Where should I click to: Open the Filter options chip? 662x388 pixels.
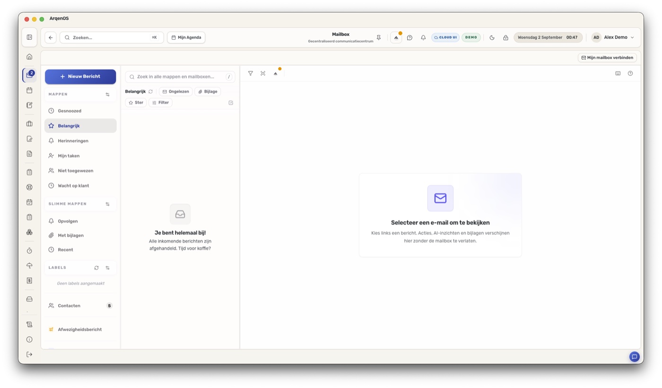tap(160, 103)
